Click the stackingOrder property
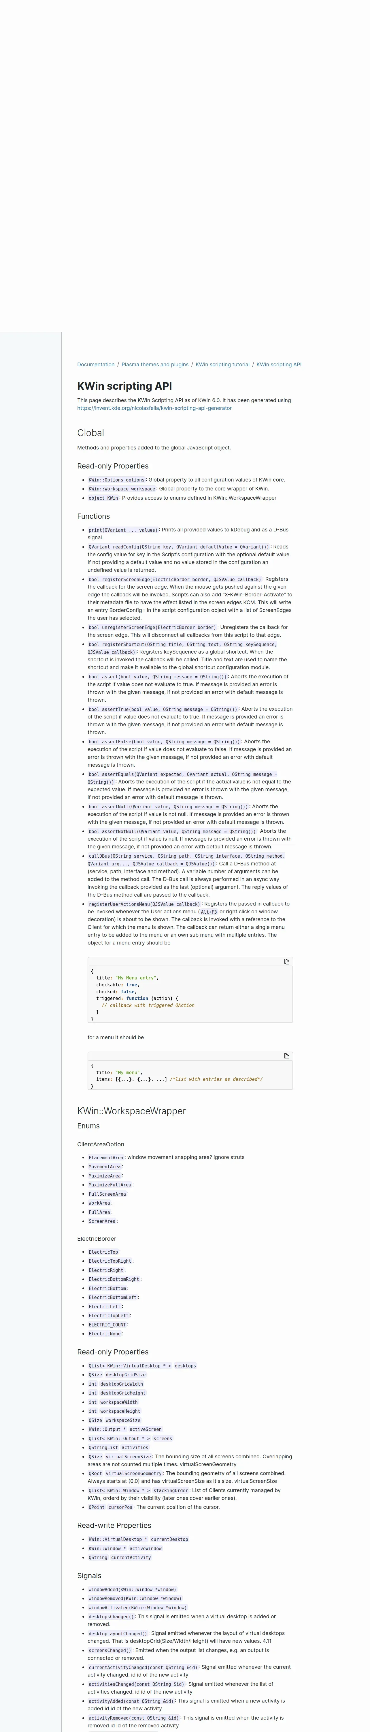Image resolution: width=370 pixels, height=1732 pixels. click(138, 1491)
